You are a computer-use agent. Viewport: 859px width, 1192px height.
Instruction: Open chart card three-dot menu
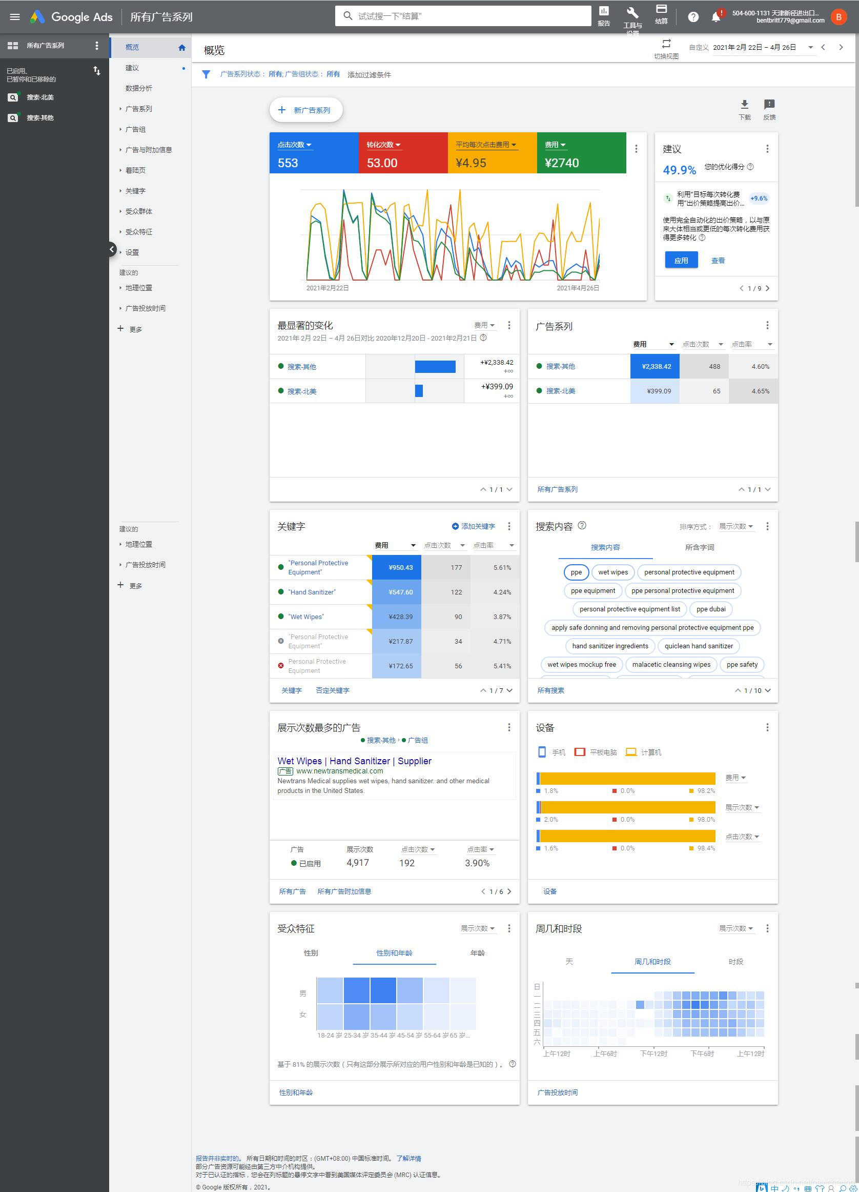click(637, 149)
